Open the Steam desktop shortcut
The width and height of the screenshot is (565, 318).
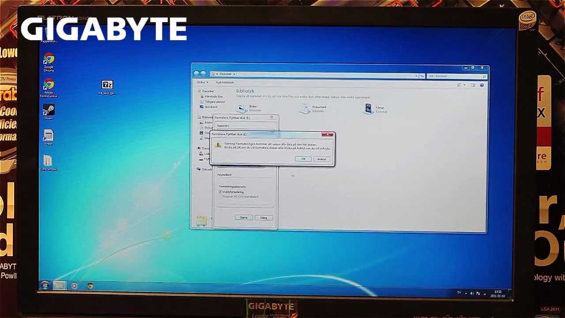click(x=49, y=112)
